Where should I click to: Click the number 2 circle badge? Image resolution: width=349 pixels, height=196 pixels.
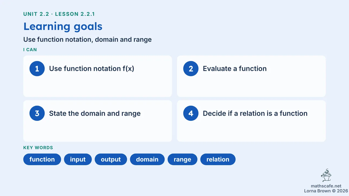[191, 69]
